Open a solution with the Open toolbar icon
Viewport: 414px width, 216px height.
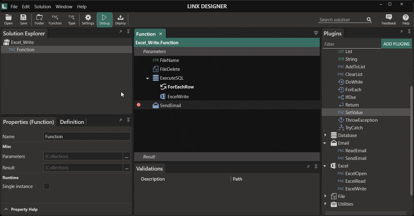pos(9,20)
